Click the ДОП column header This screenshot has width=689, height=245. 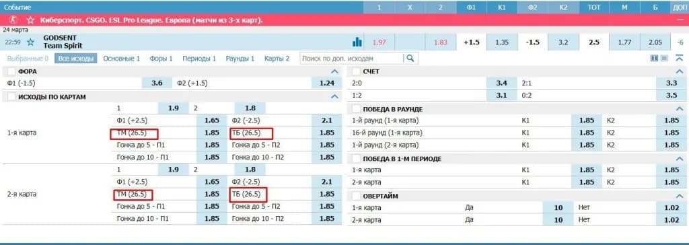tap(680, 7)
